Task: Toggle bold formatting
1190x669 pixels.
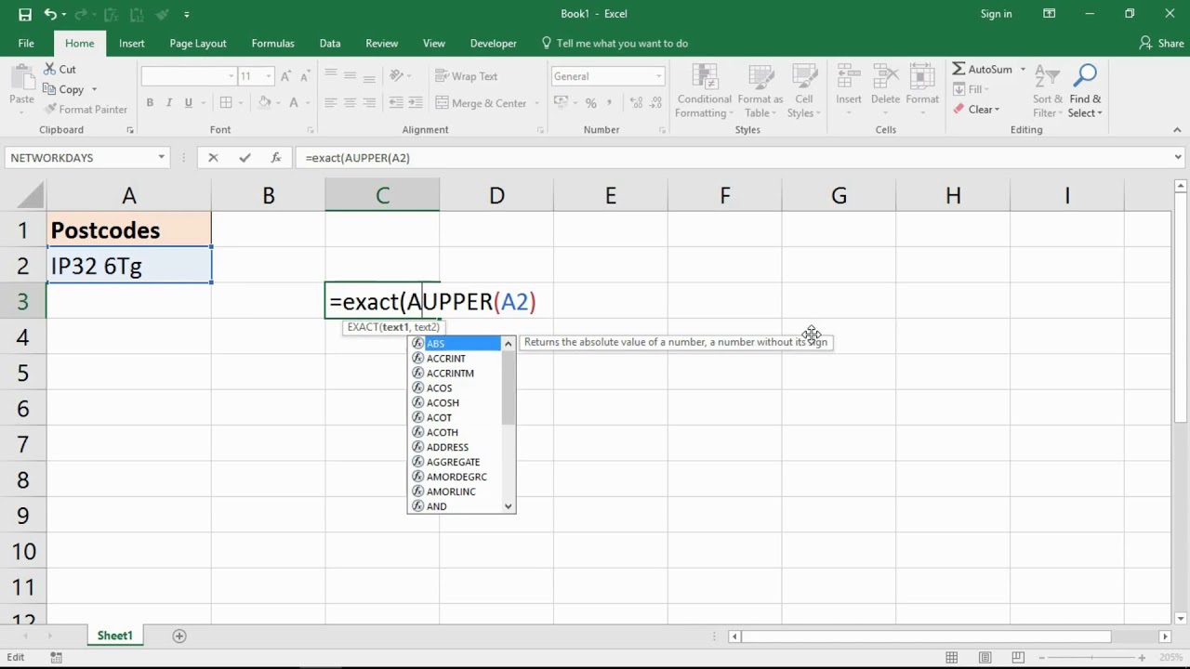Action: (150, 102)
